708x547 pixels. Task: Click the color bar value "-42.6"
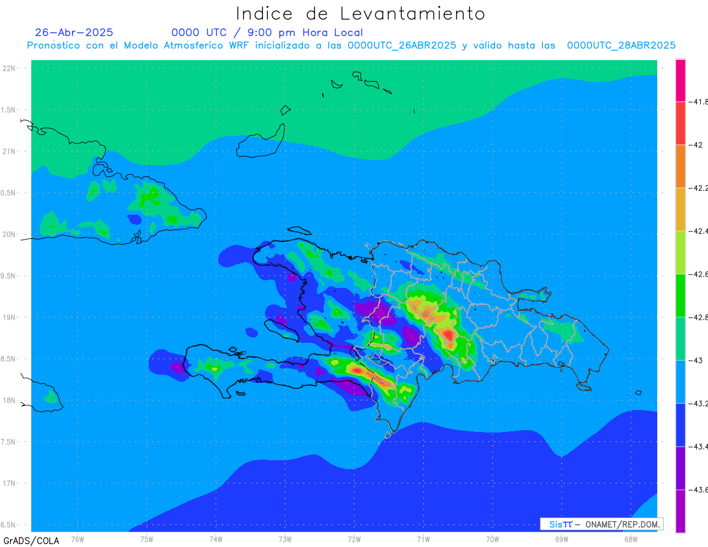pyautogui.click(x=699, y=274)
